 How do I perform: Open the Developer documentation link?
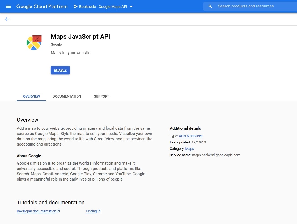point(36,211)
